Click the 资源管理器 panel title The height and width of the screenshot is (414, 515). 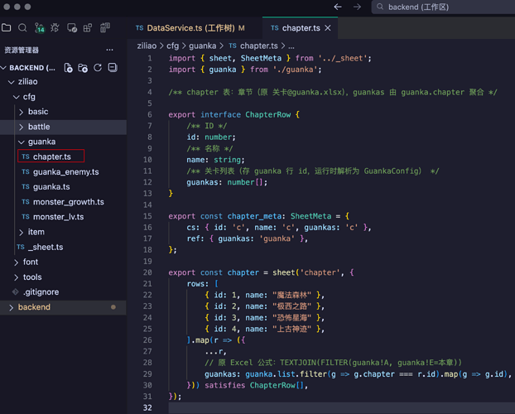22,50
